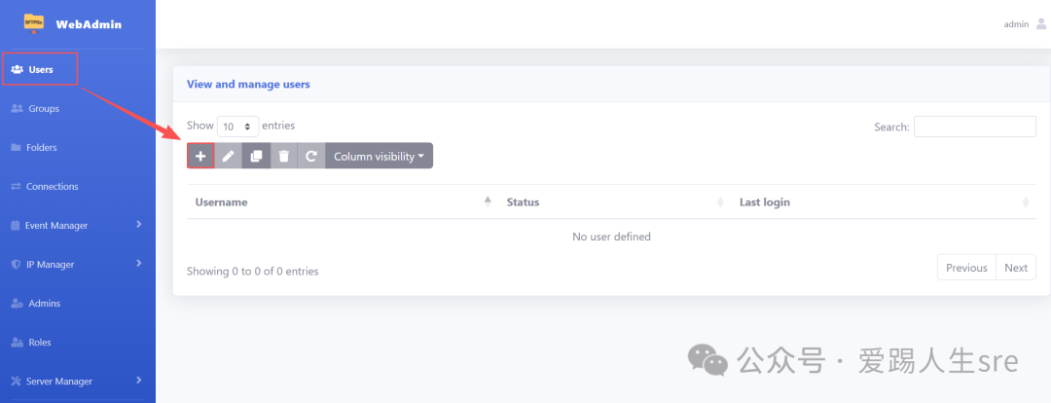The height and width of the screenshot is (403, 1051).
Task: Expand the Event Manager submenu
Action: click(139, 225)
